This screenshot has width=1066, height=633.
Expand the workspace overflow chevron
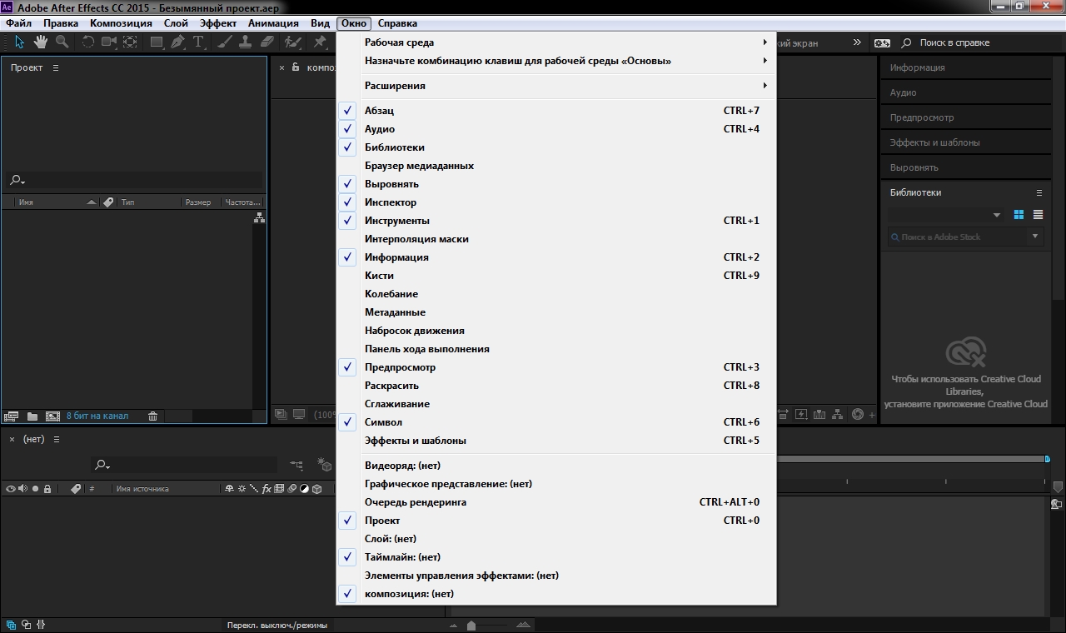(x=857, y=42)
